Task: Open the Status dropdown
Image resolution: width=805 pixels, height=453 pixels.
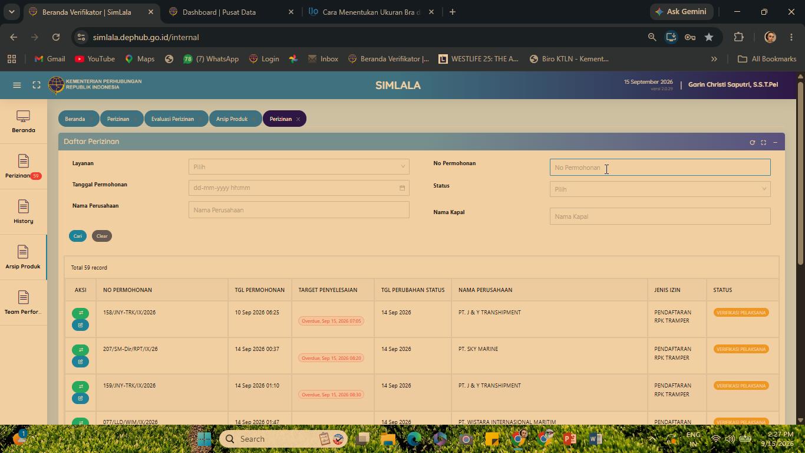Action: 660,189
